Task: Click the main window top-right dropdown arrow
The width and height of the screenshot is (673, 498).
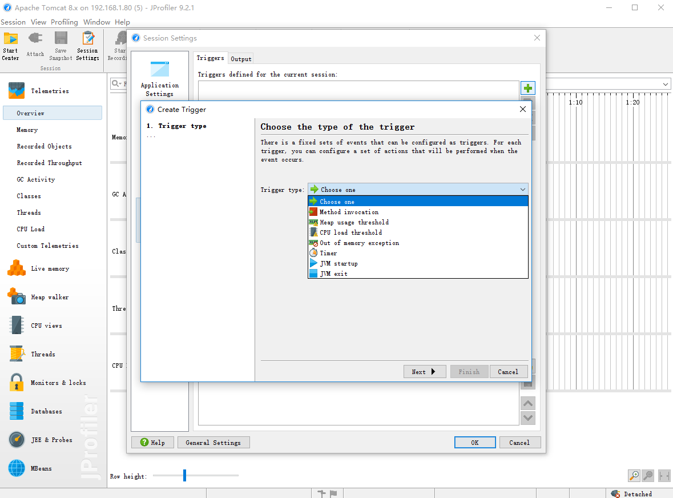Action: pyautogui.click(x=665, y=84)
